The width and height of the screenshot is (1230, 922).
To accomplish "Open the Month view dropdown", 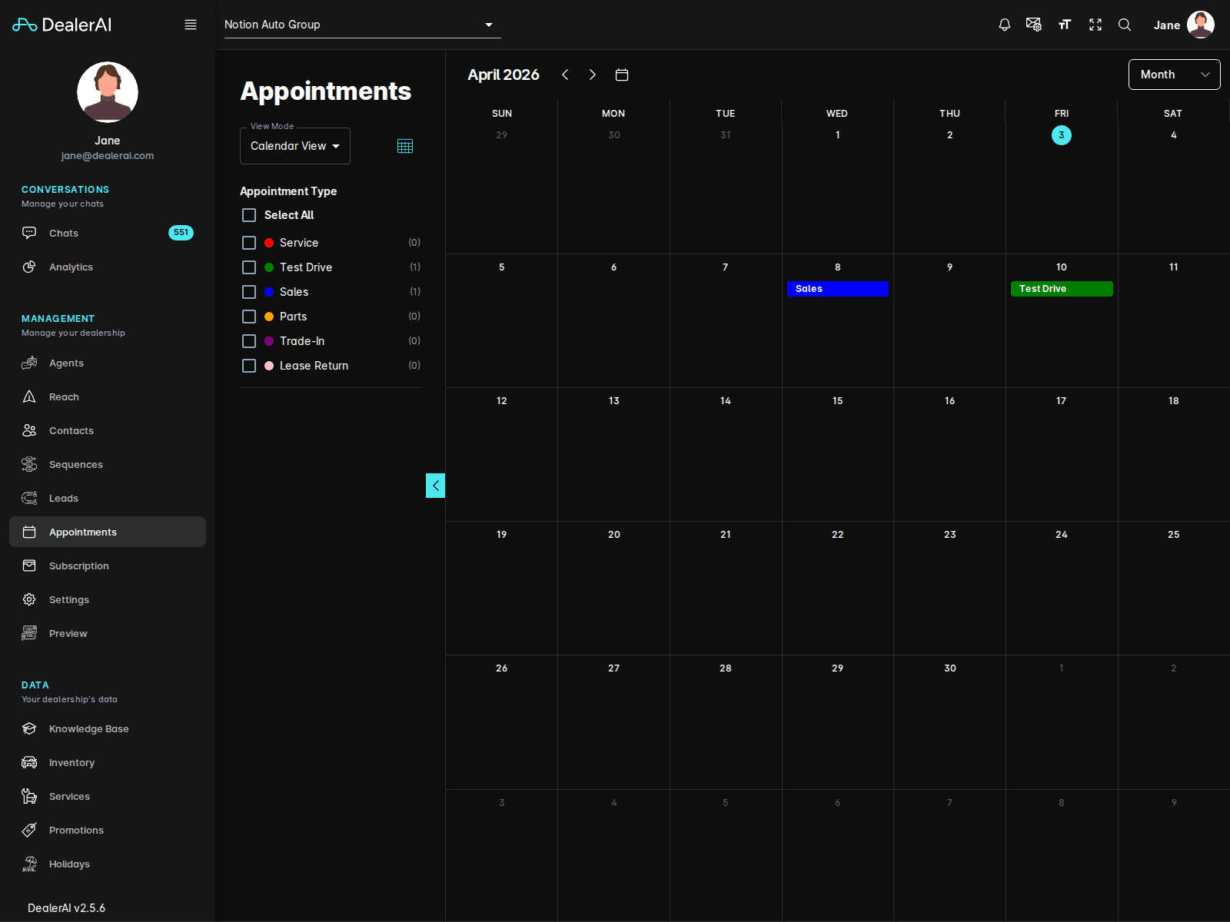I will [x=1174, y=75].
